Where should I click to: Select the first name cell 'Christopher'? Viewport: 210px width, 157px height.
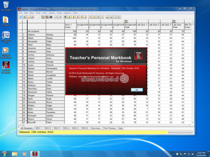tap(55, 68)
